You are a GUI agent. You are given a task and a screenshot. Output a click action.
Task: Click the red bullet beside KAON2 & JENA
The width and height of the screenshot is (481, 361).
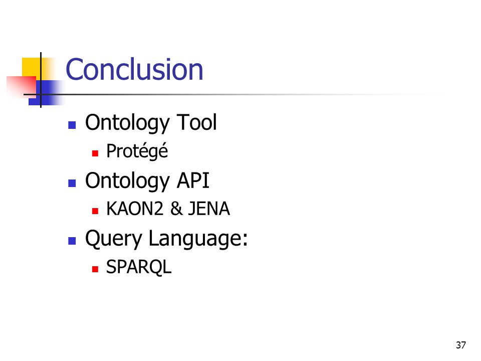[x=95, y=211]
